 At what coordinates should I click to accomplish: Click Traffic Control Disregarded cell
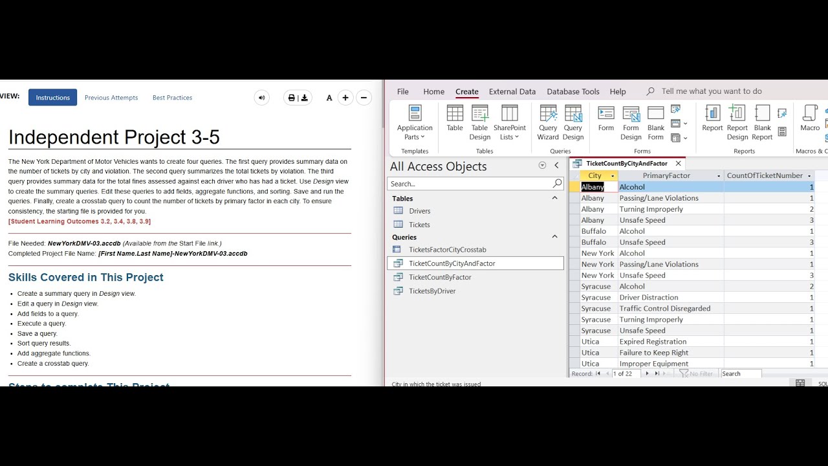(671, 308)
